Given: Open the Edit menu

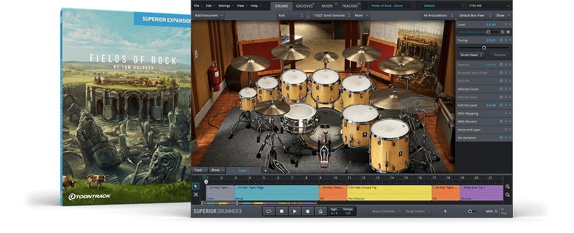Looking at the screenshot, I should pyautogui.click(x=210, y=6).
